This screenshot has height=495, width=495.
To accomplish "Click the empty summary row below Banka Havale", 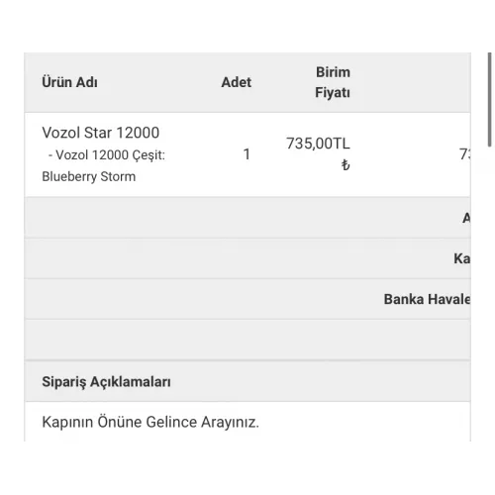I will coord(247,340).
